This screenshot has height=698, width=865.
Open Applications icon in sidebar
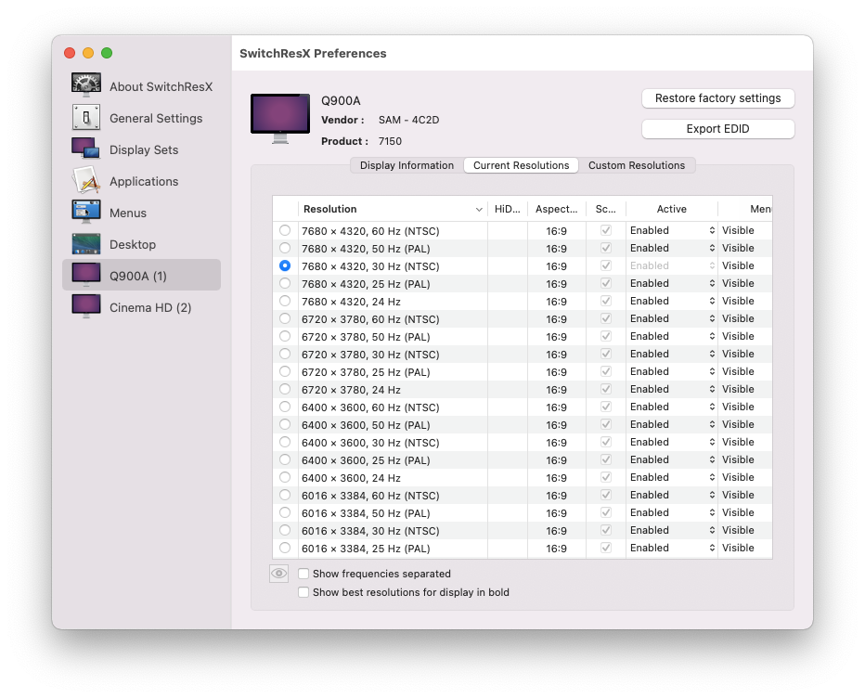(x=86, y=180)
